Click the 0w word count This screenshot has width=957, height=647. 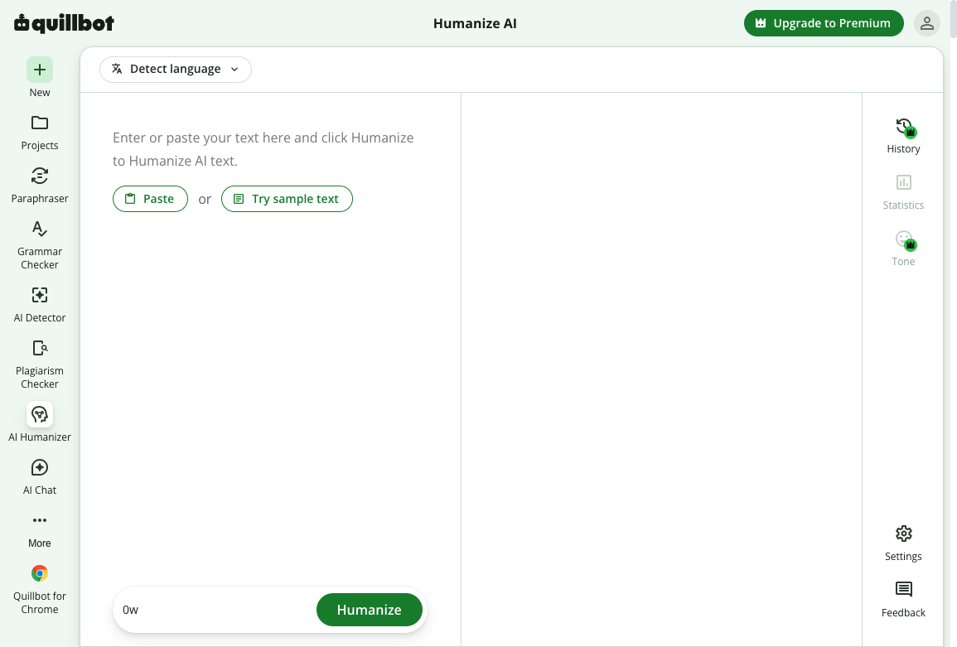click(x=131, y=610)
